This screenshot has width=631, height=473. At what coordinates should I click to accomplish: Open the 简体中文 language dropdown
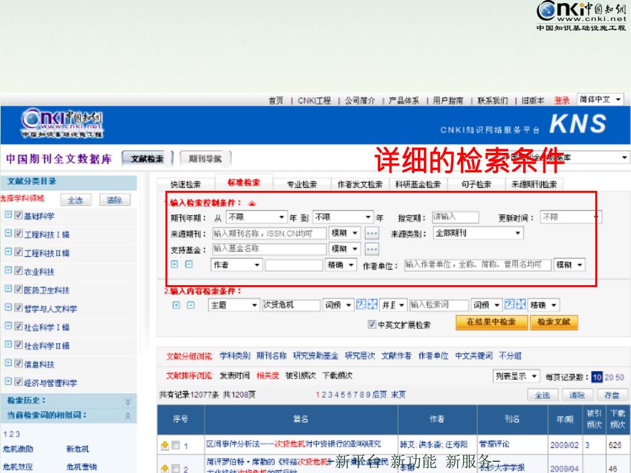pos(600,99)
